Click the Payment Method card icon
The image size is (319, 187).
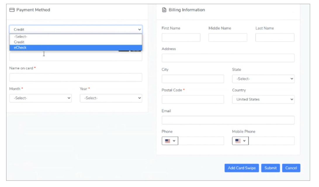click(x=12, y=10)
